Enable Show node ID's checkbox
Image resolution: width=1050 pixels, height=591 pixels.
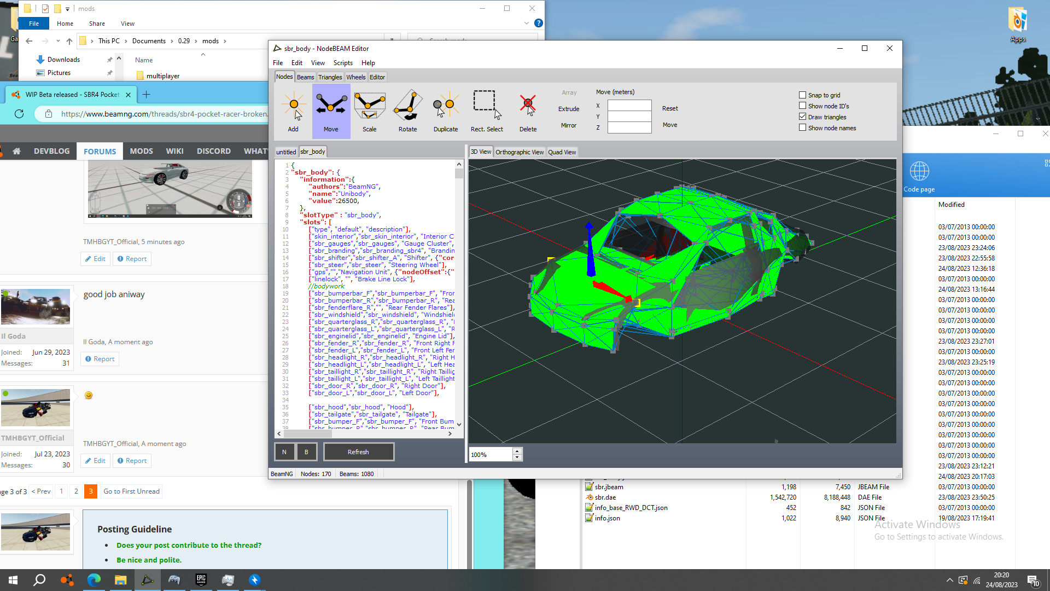pyautogui.click(x=802, y=106)
